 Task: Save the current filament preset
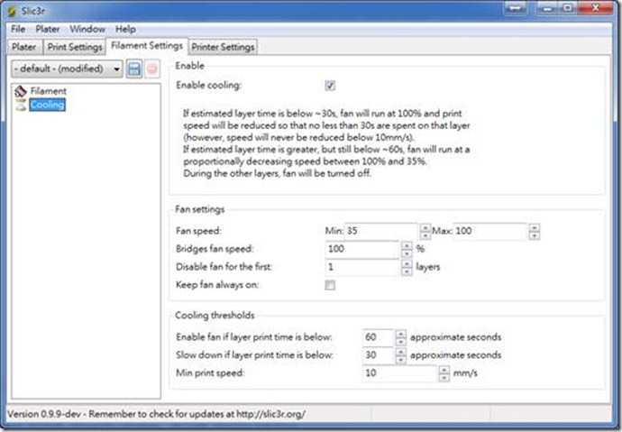point(134,69)
